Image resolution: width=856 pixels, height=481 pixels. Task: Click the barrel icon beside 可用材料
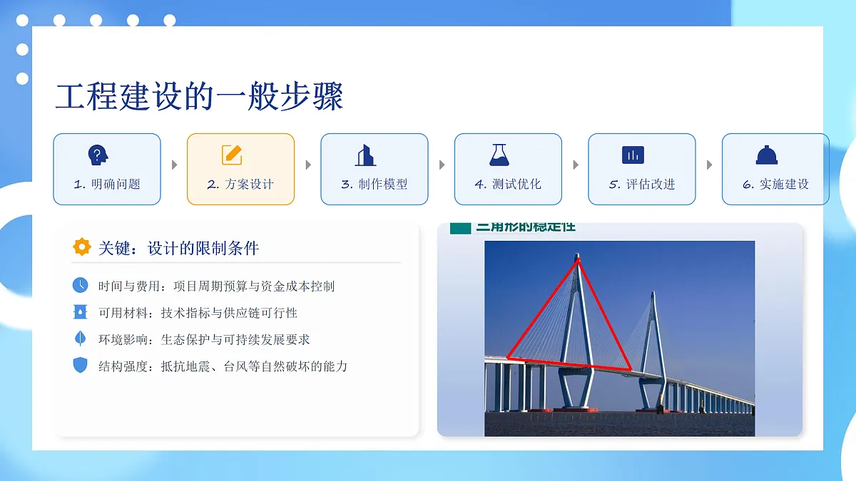(80, 312)
